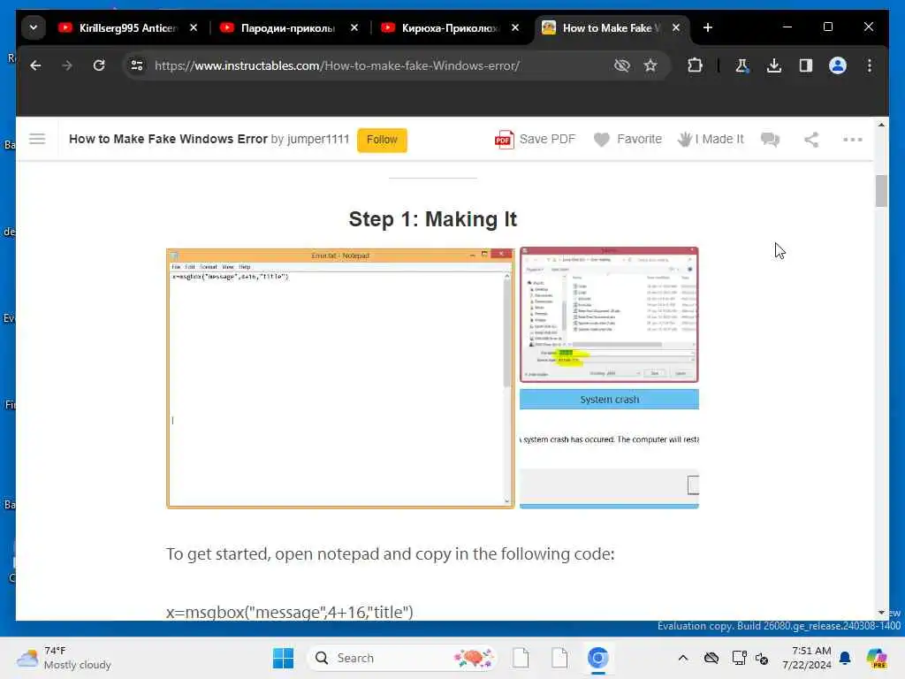Click the scrollbar down arrow
Image resolution: width=905 pixels, height=679 pixels.
(x=881, y=612)
